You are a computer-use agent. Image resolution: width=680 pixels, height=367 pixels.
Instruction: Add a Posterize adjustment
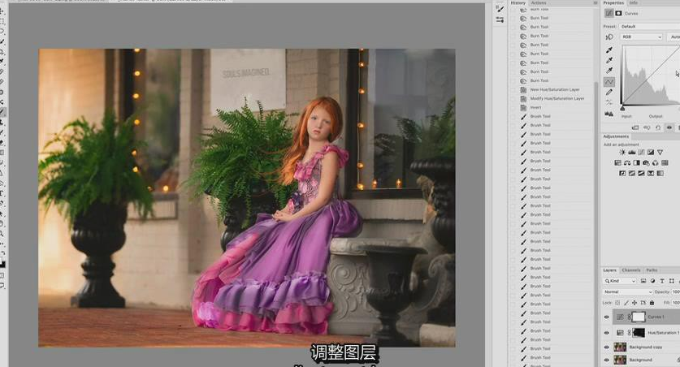[x=632, y=173]
